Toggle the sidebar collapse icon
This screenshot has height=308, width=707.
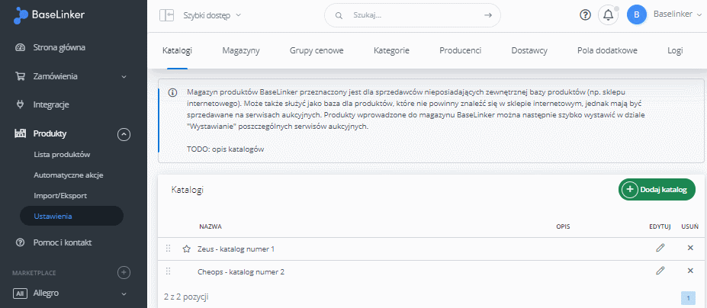coord(167,15)
